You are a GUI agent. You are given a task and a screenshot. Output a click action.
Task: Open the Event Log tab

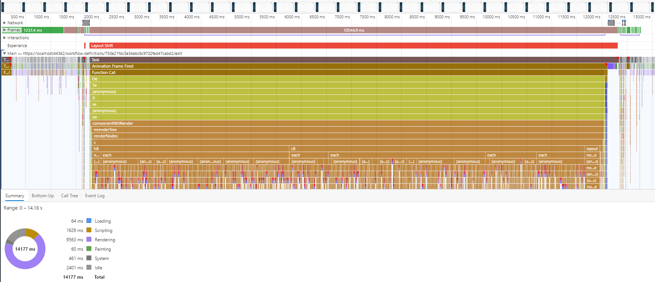coord(95,196)
